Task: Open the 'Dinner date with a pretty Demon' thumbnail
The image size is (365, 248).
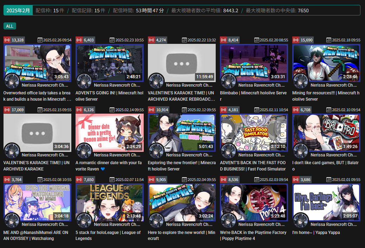Action: [110, 133]
